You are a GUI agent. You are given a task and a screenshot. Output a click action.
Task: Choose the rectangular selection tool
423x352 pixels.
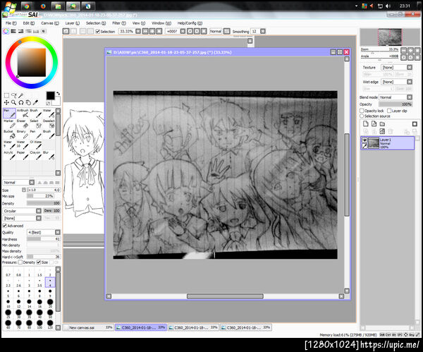6,95
